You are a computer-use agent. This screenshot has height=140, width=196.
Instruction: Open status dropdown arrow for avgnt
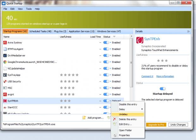tap(111, 94)
